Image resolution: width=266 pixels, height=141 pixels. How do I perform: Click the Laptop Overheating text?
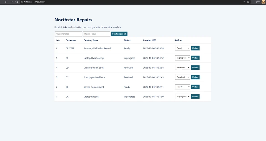(93, 58)
